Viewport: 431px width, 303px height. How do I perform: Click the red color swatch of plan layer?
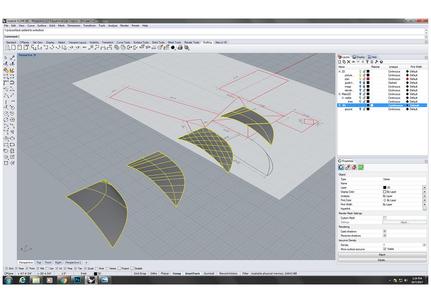[368, 79]
